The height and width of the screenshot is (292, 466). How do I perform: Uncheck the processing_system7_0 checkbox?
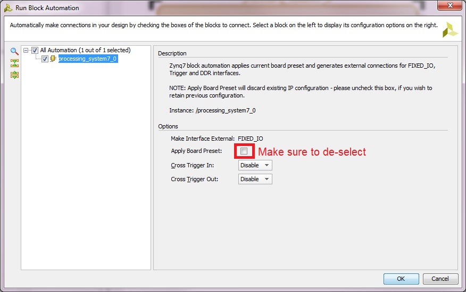coord(45,59)
